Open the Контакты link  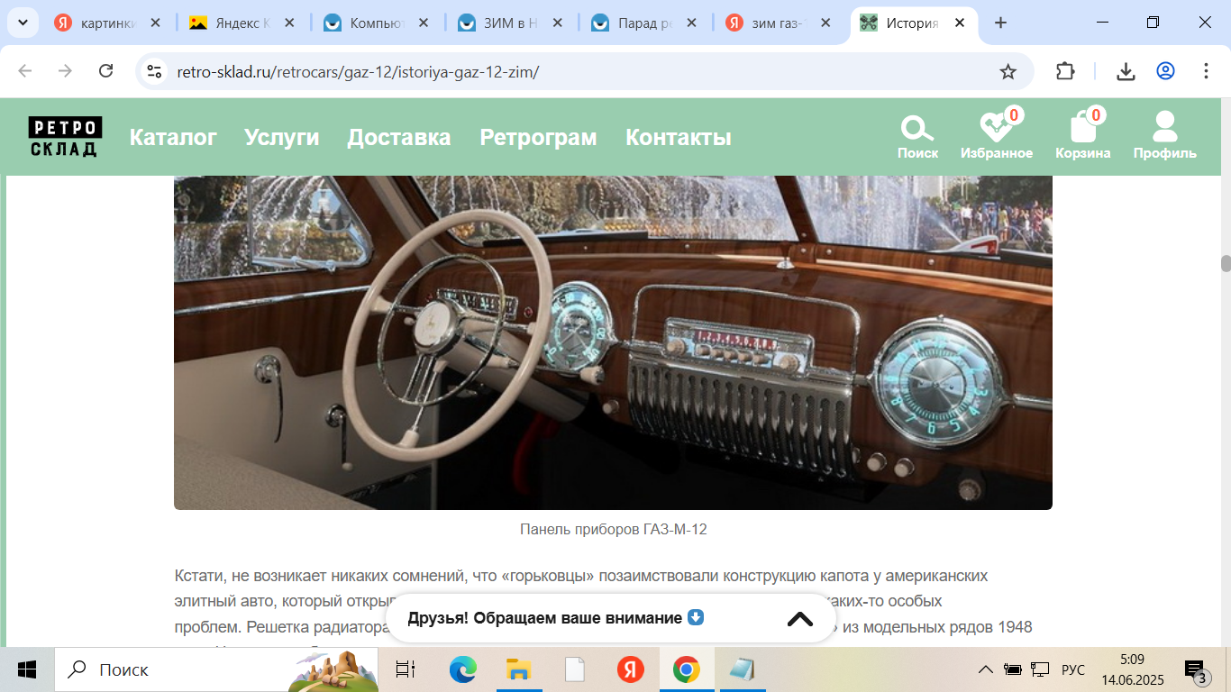678,137
